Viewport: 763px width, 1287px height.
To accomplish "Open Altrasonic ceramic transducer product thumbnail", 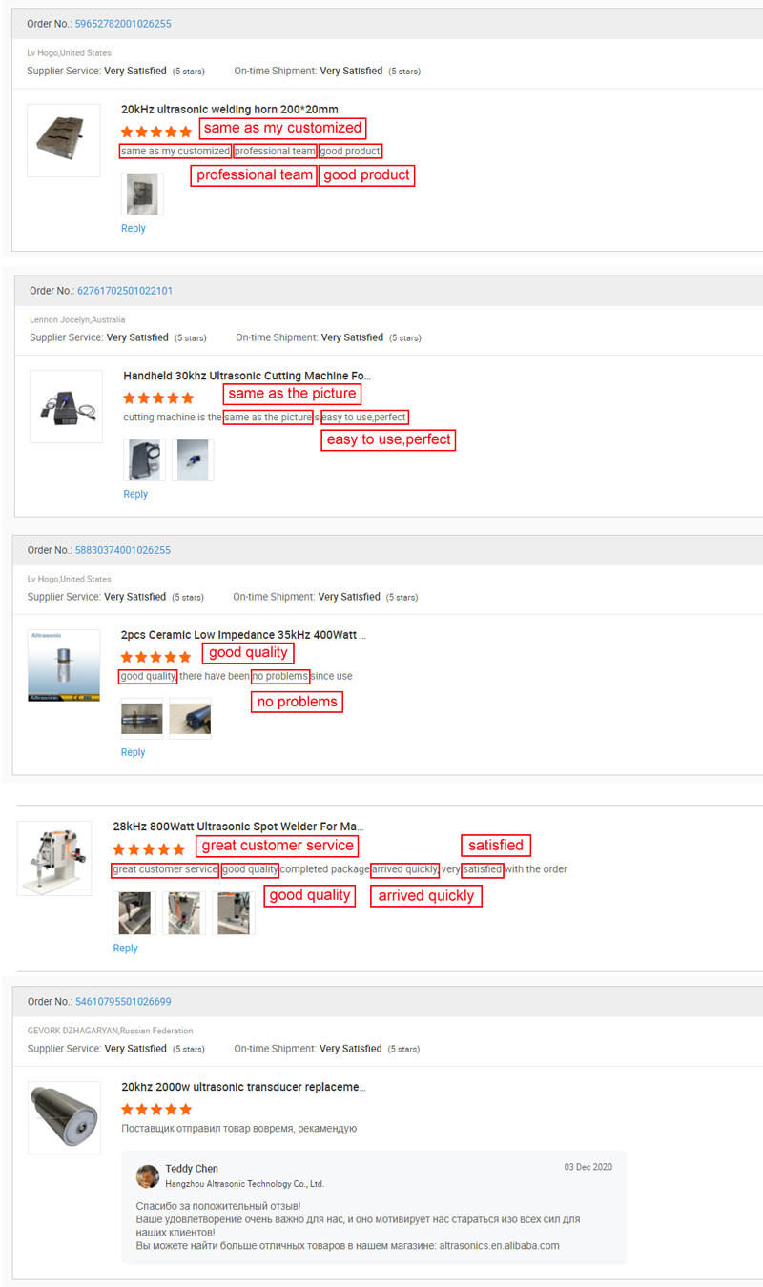I will (64, 665).
